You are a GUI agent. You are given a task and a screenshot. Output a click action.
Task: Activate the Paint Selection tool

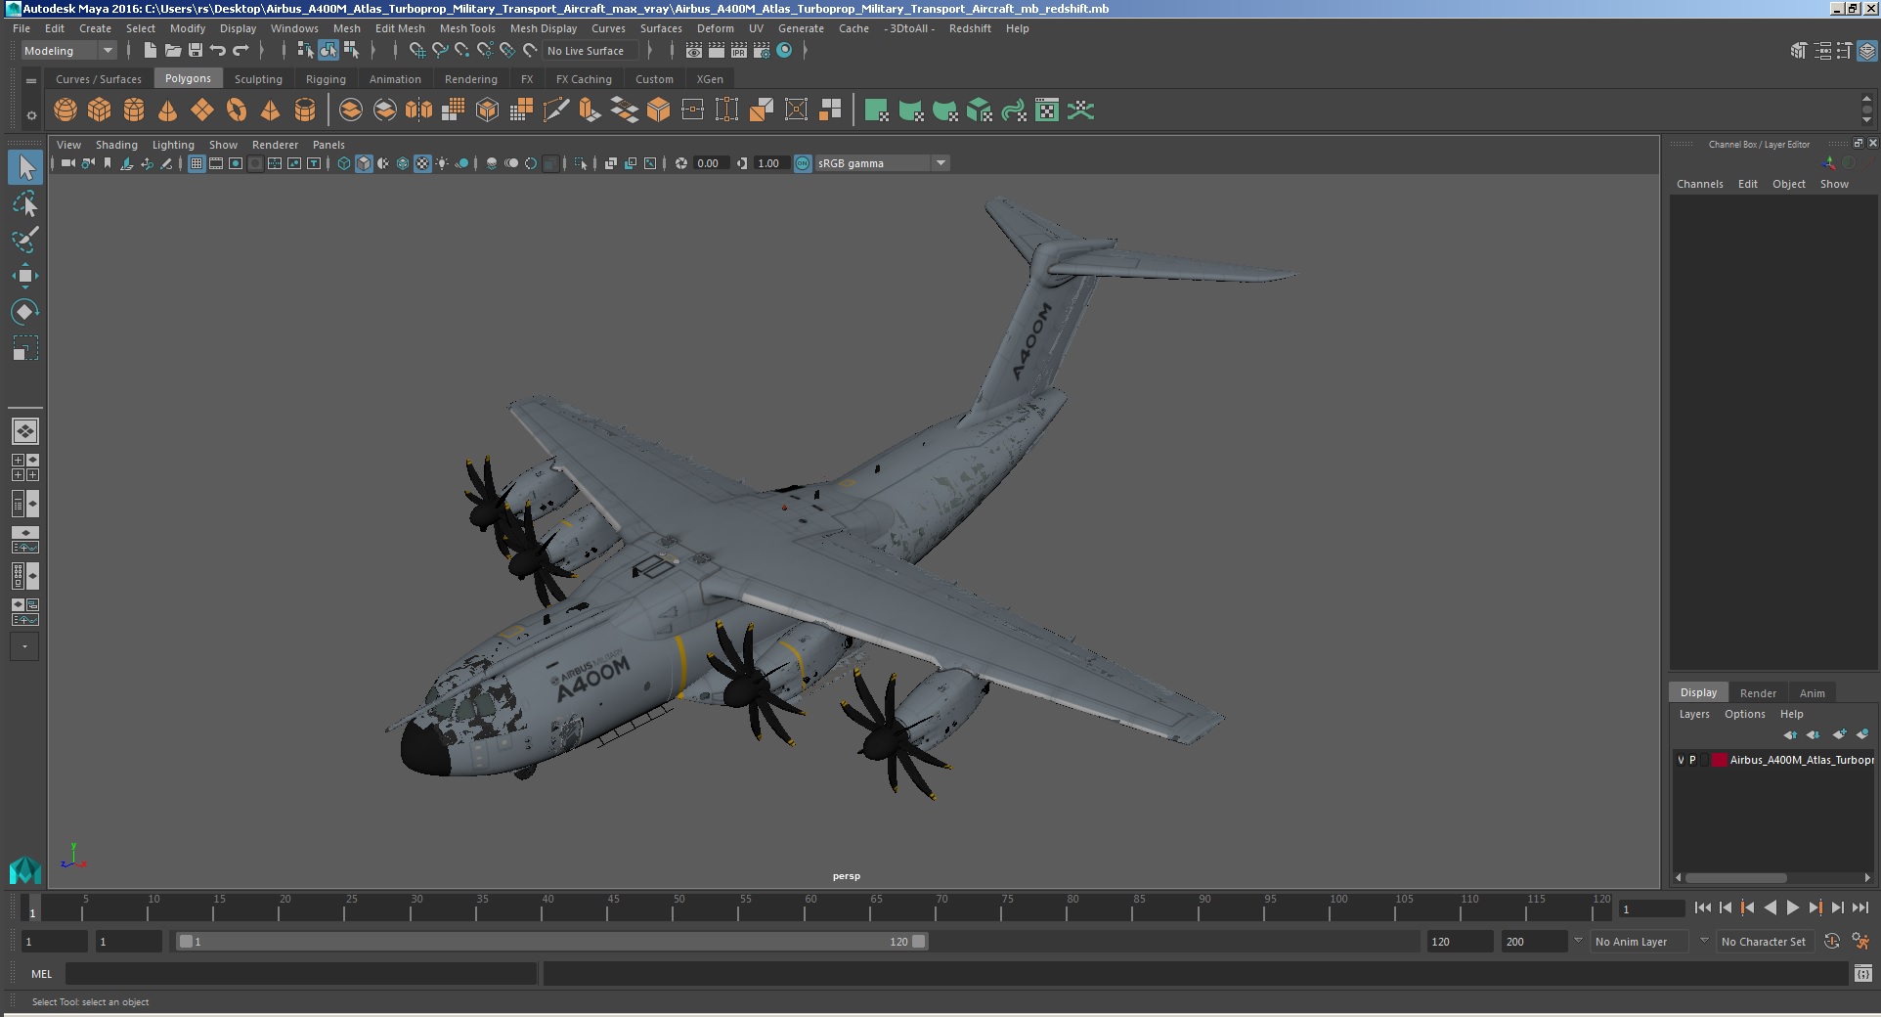coord(25,240)
